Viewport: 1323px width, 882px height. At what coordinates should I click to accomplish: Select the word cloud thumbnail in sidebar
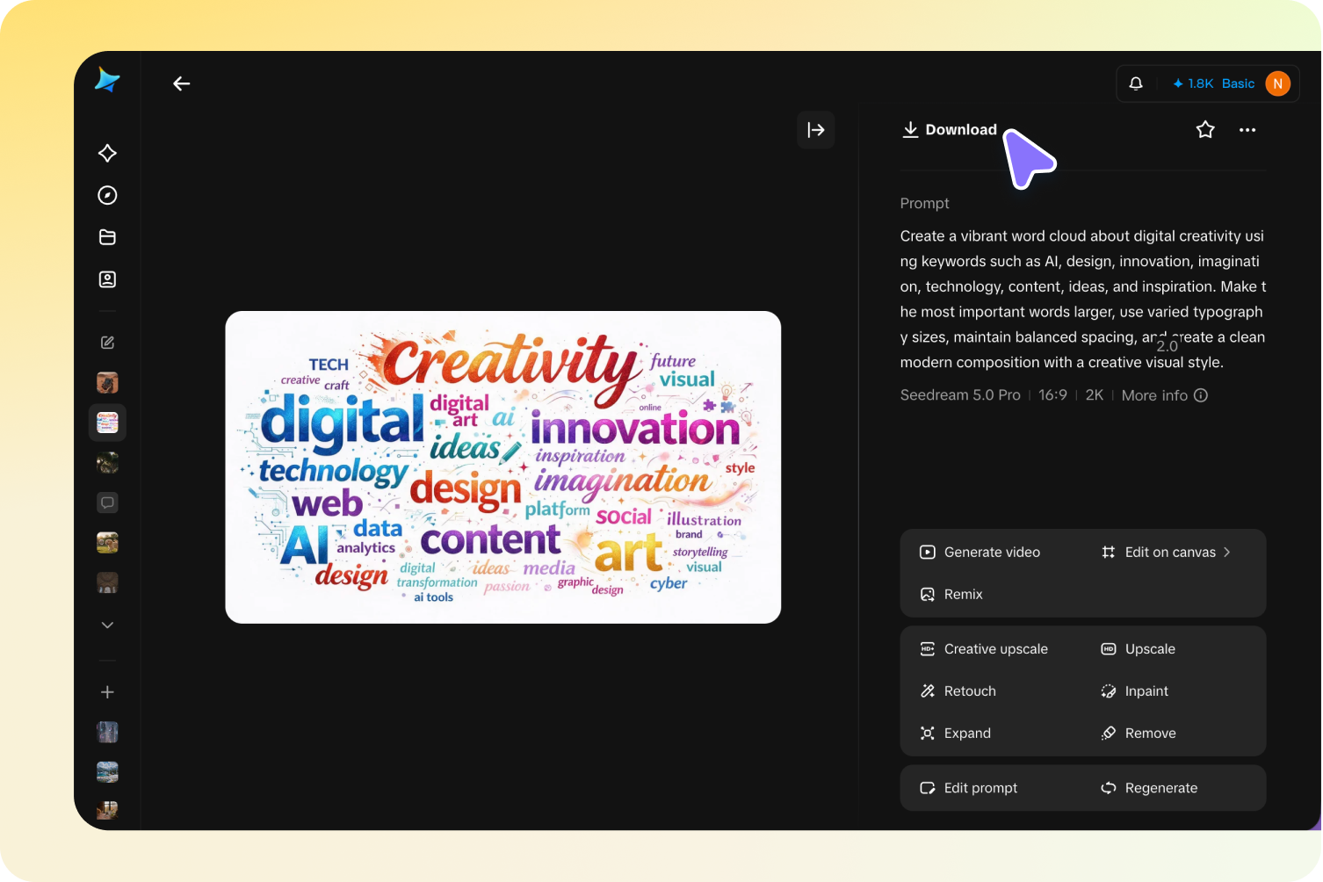tap(107, 423)
